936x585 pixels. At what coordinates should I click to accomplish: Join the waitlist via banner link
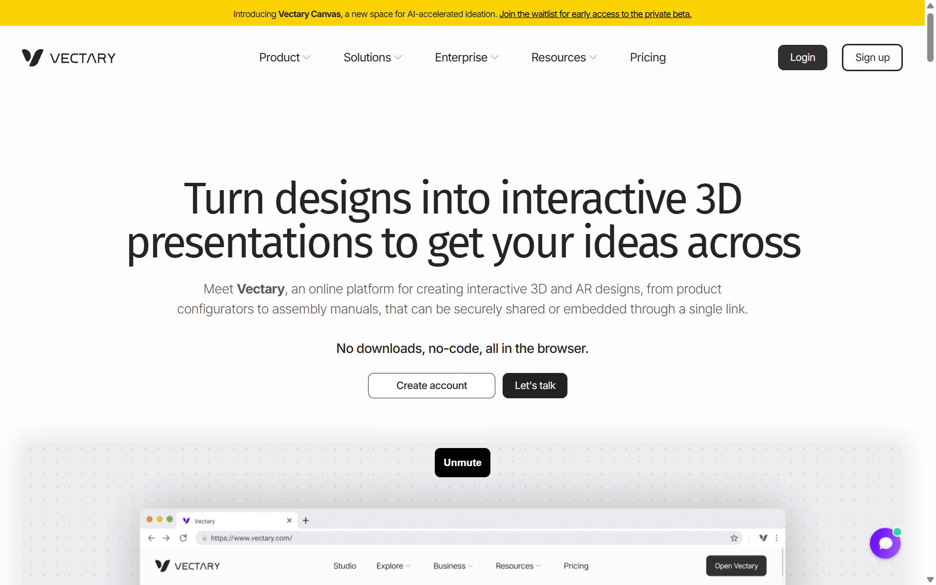click(595, 14)
